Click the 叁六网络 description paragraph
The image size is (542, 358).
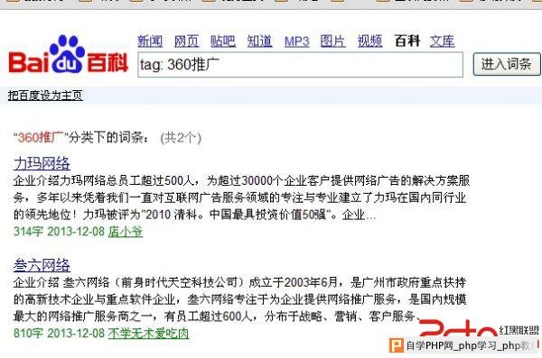tap(240, 299)
